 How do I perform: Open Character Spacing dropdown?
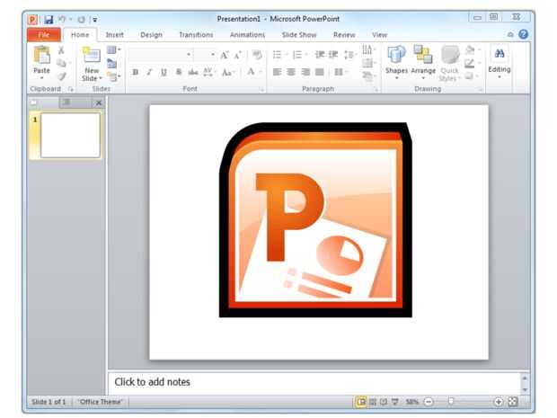coord(209,72)
